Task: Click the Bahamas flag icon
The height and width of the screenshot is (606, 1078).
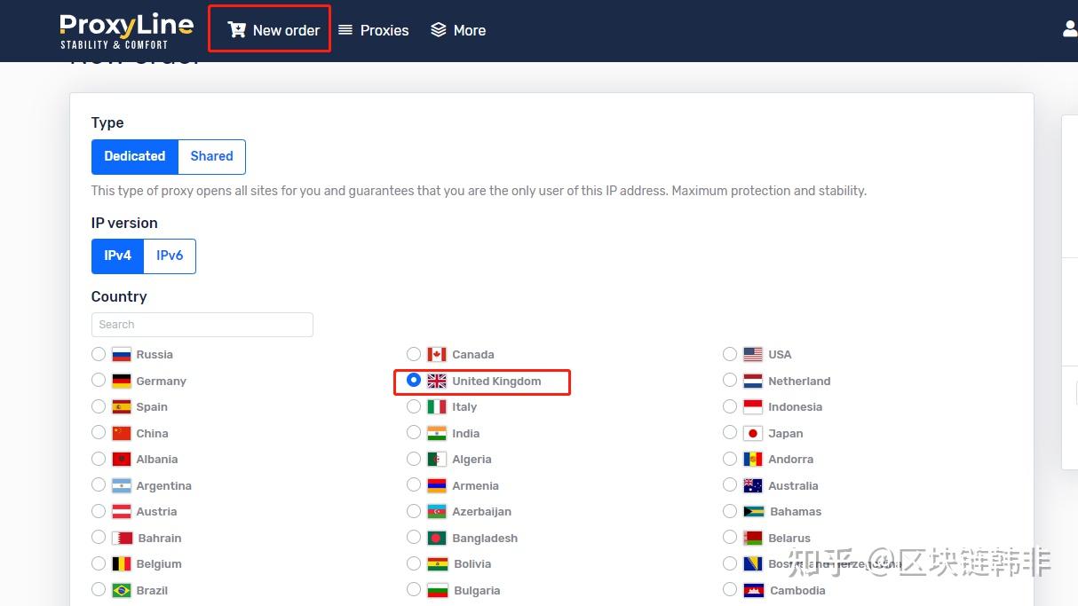Action: tap(753, 512)
